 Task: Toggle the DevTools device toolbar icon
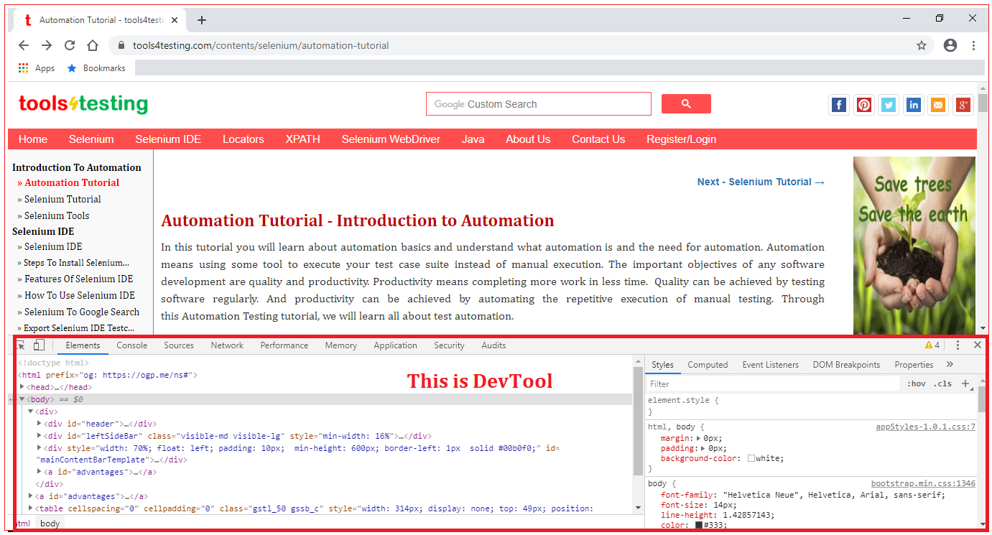(x=39, y=345)
